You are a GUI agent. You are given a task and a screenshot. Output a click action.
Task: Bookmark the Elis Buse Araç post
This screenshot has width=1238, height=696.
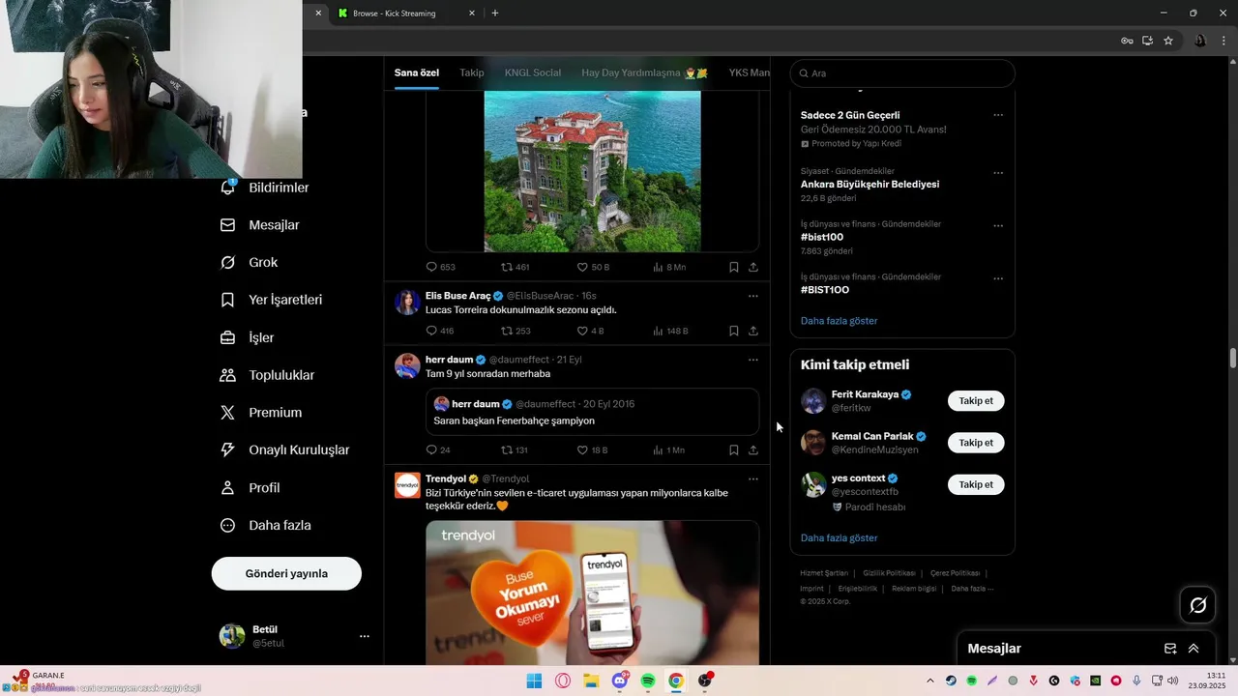tap(734, 331)
